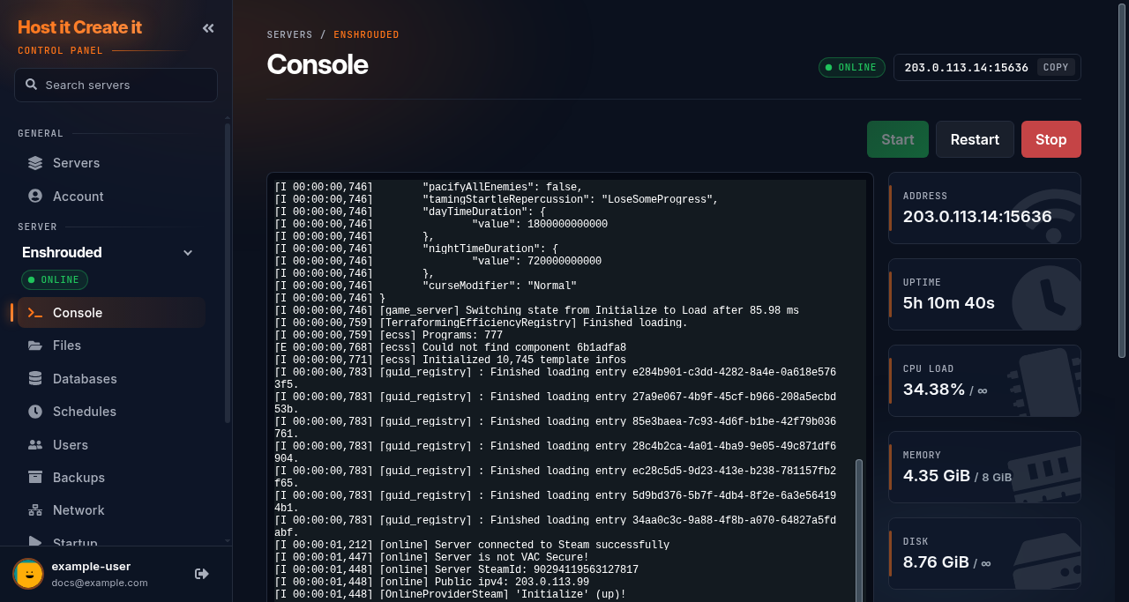The width and height of the screenshot is (1129, 602).
Task: Stop the server
Action: click(x=1051, y=139)
